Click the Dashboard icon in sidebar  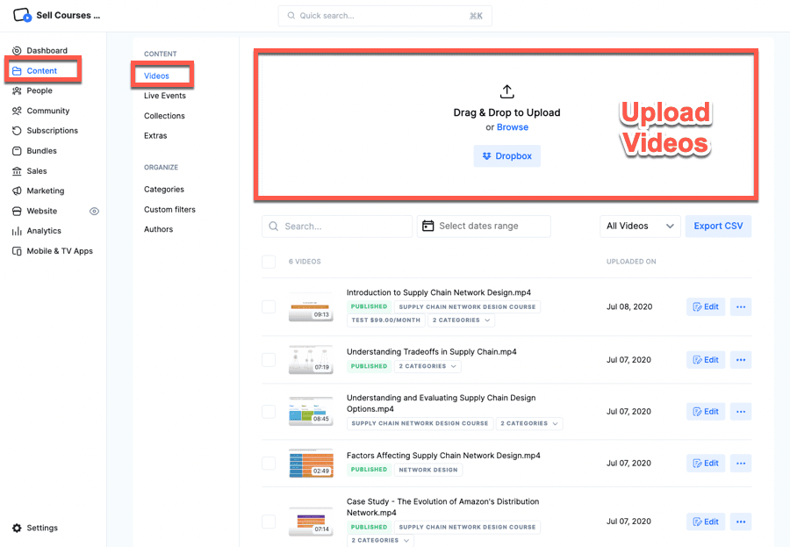pyautogui.click(x=18, y=51)
